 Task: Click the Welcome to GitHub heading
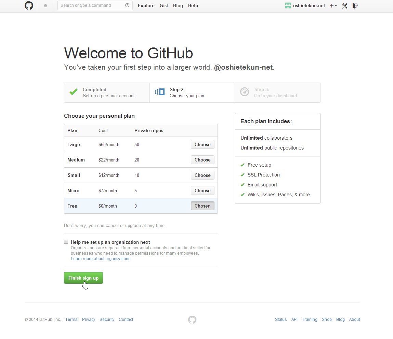[128, 53]
